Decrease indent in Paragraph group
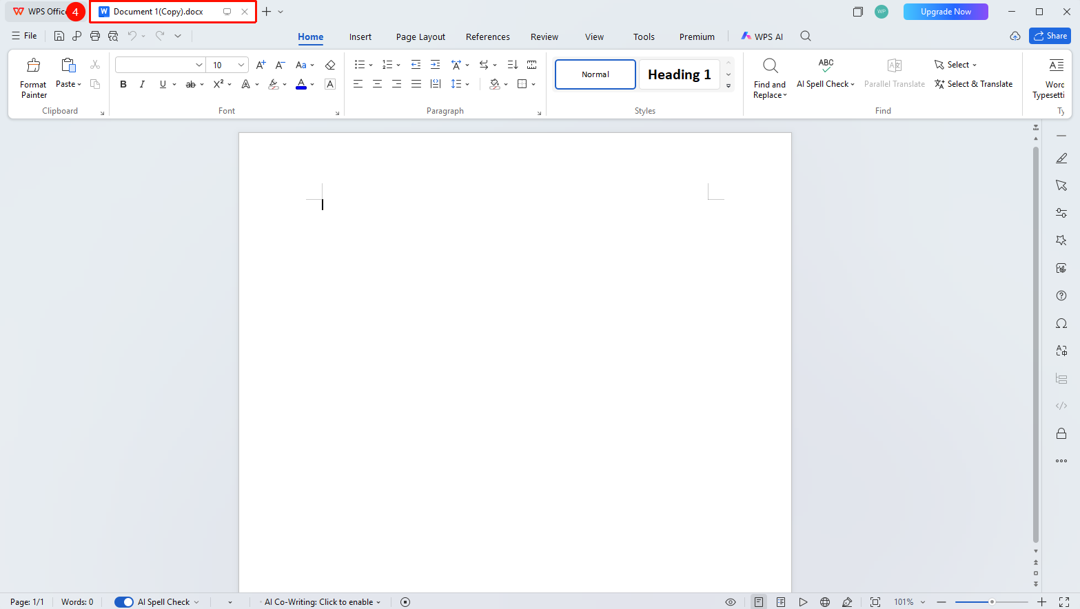 416,65
